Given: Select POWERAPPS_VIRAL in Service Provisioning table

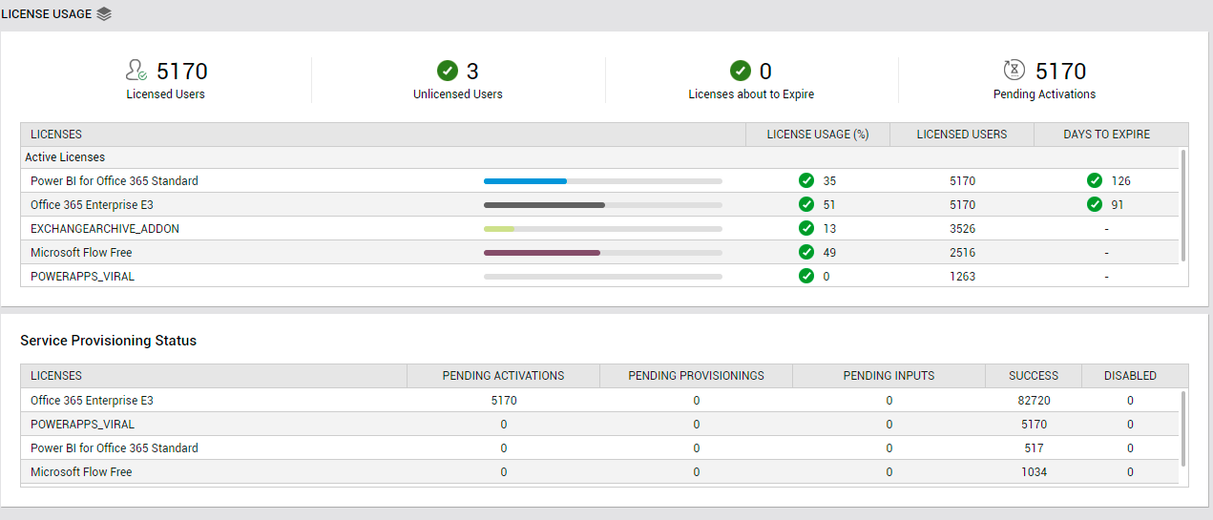Looking at the screenshot, I should (x=82, y=425).
